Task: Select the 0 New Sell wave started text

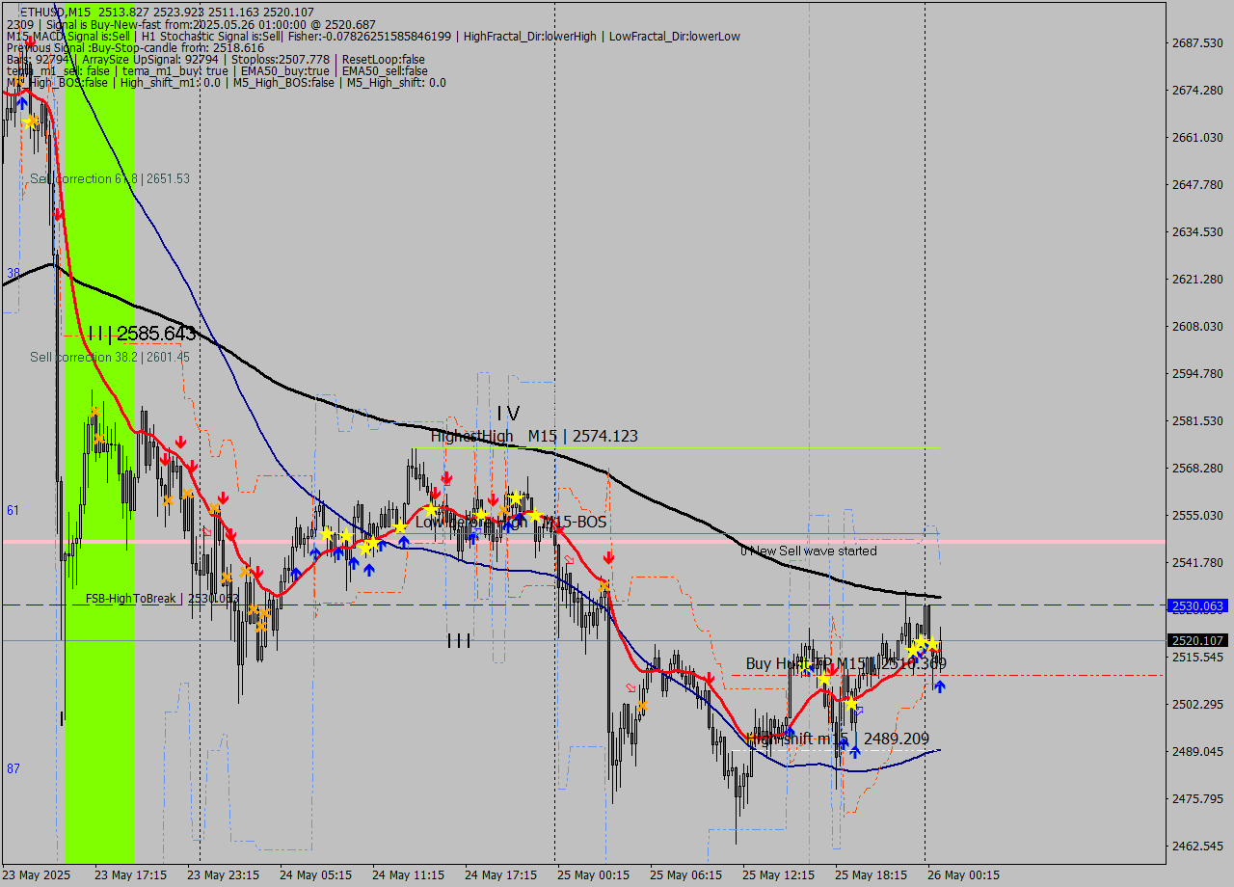Action: pos(809,551)
